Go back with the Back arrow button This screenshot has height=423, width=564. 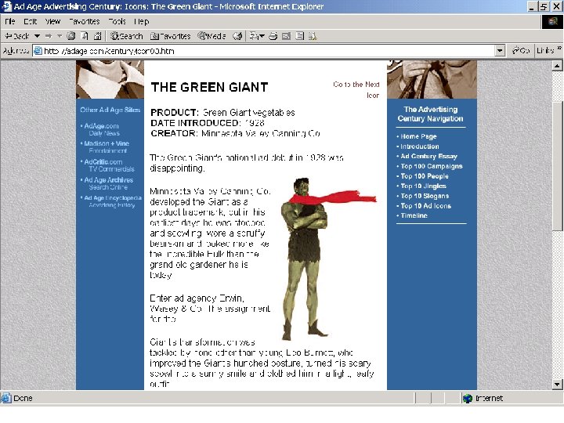17,36
